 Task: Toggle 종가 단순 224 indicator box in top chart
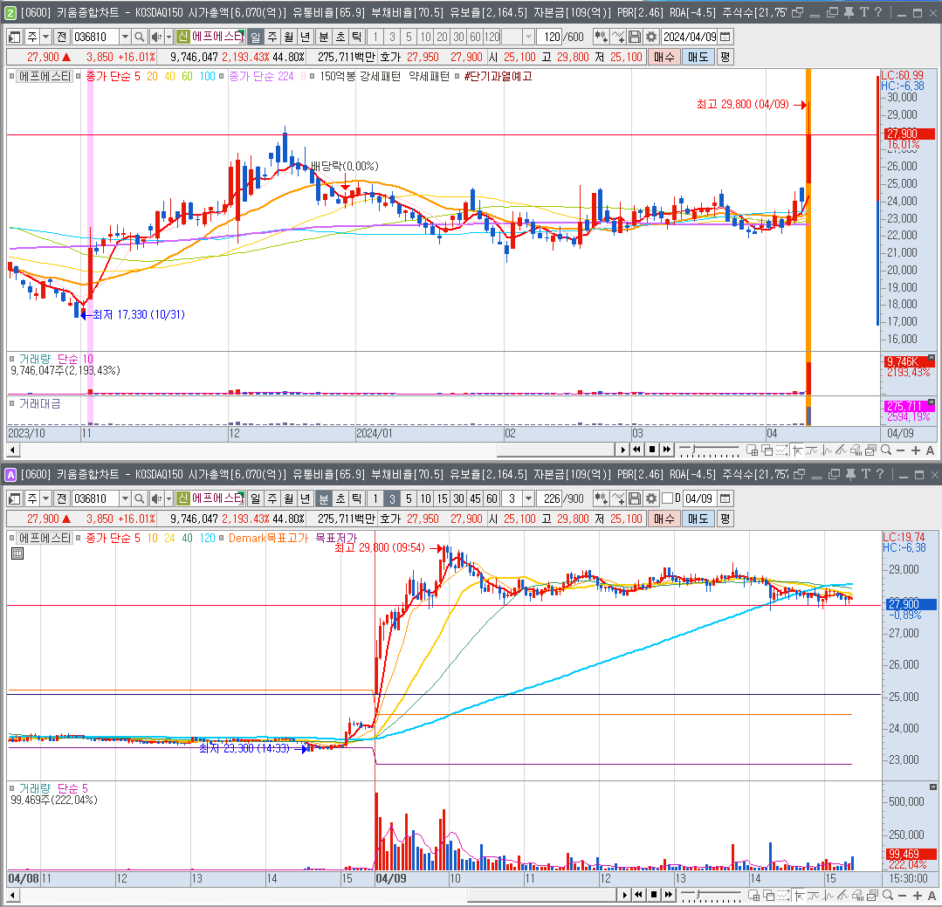[x=221, y=76]
